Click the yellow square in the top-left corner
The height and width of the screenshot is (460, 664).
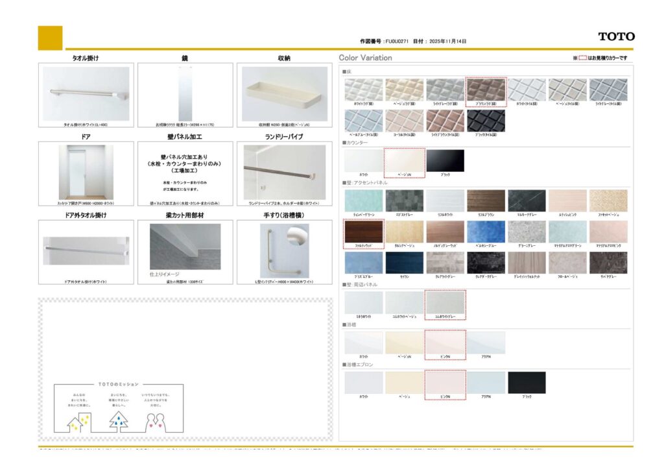50,38
